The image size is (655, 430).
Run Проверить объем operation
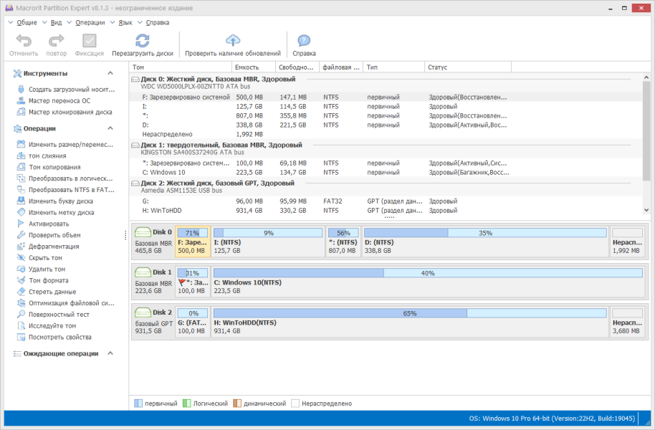[x=54, y=235]
